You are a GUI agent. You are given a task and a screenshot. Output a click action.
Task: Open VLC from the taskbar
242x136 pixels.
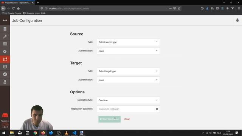[x=67, y=133]
